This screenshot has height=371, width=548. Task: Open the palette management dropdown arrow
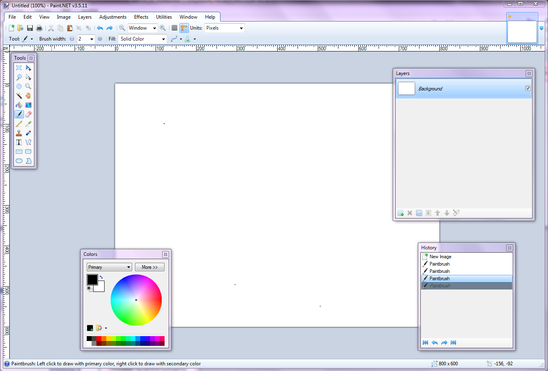coord(106,328)
